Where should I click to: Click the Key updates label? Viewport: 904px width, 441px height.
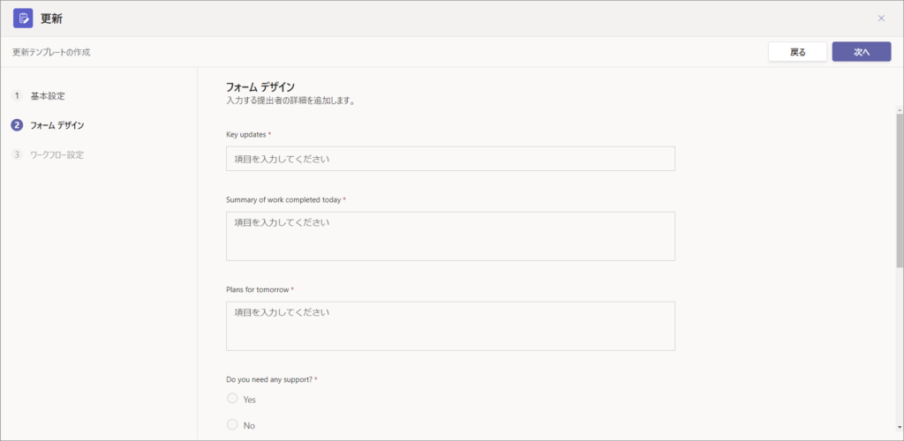click(245, 134)
